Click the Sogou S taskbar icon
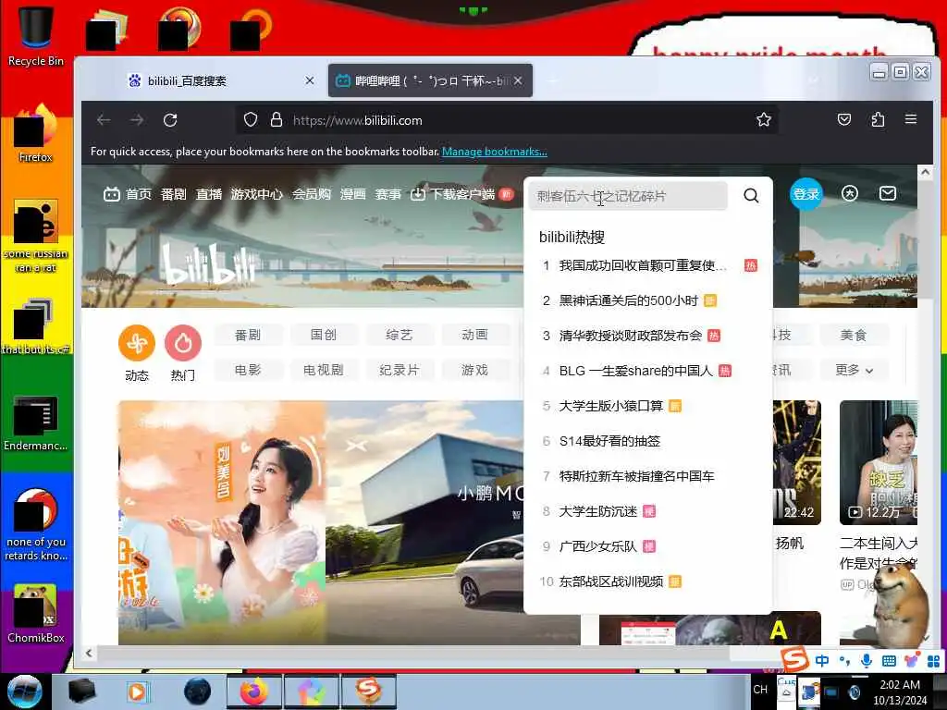The height and width of the screenshot is (710, 947). tap(368, 692)
